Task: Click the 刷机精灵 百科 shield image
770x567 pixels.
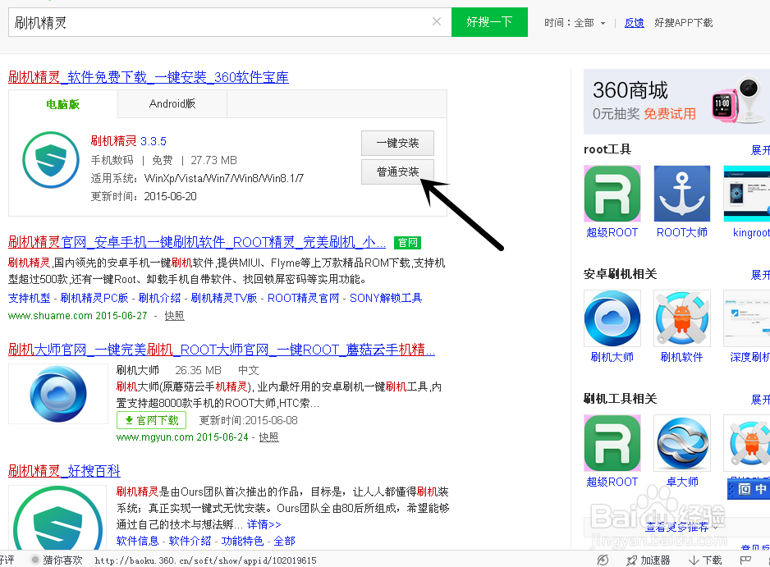Action: 58,518
